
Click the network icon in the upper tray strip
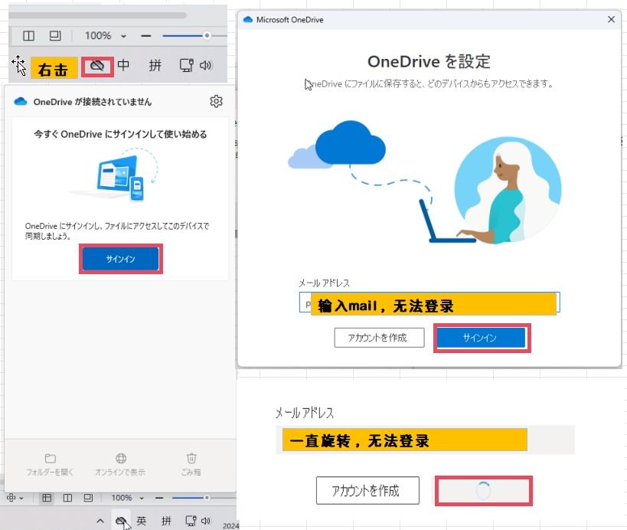click(186, 65)
